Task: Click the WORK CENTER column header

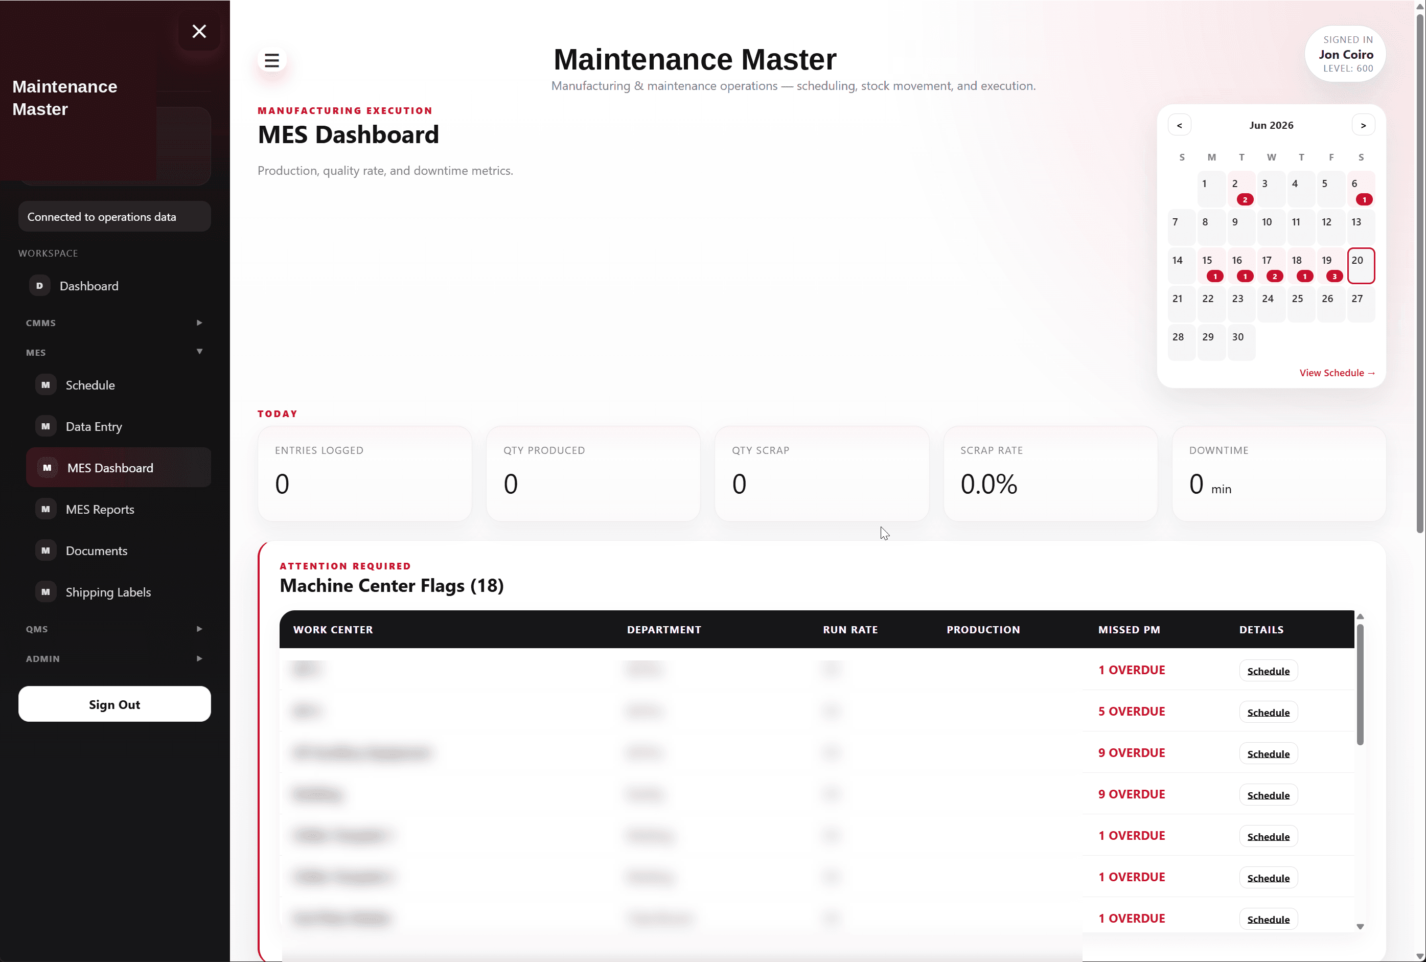Action: [333, 629]
